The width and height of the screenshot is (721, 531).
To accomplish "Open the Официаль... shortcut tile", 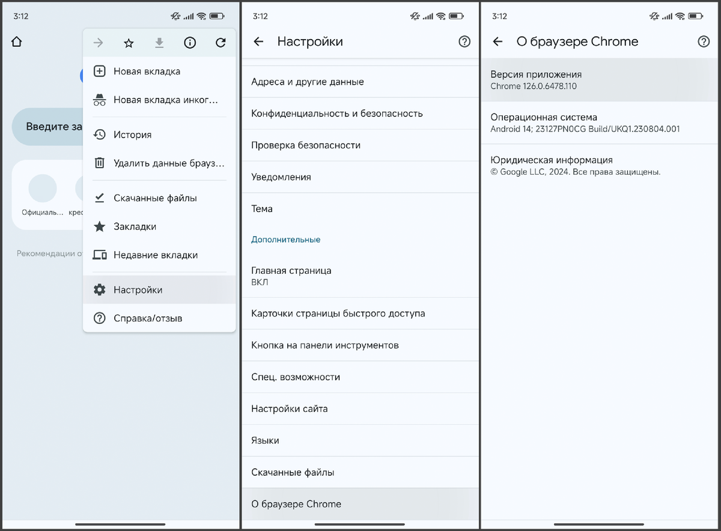I will click(x=42, y=195).
